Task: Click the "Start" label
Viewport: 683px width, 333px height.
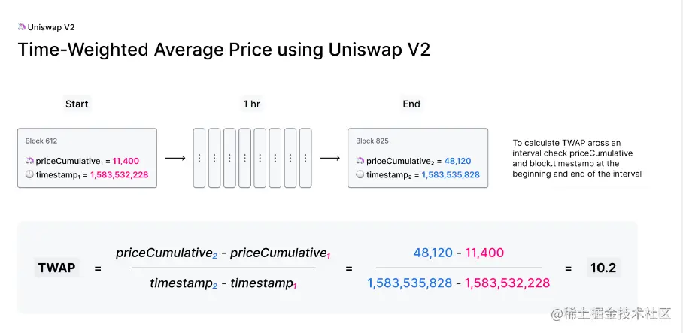Action: [77, 104]
